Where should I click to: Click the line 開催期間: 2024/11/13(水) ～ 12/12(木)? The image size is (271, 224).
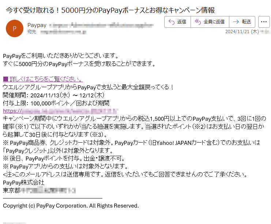(x=53, y=95)
